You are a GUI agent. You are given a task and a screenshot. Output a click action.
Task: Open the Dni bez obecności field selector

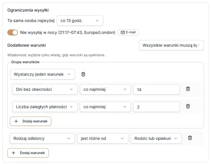pyautogui.click(x=45, y=89)
